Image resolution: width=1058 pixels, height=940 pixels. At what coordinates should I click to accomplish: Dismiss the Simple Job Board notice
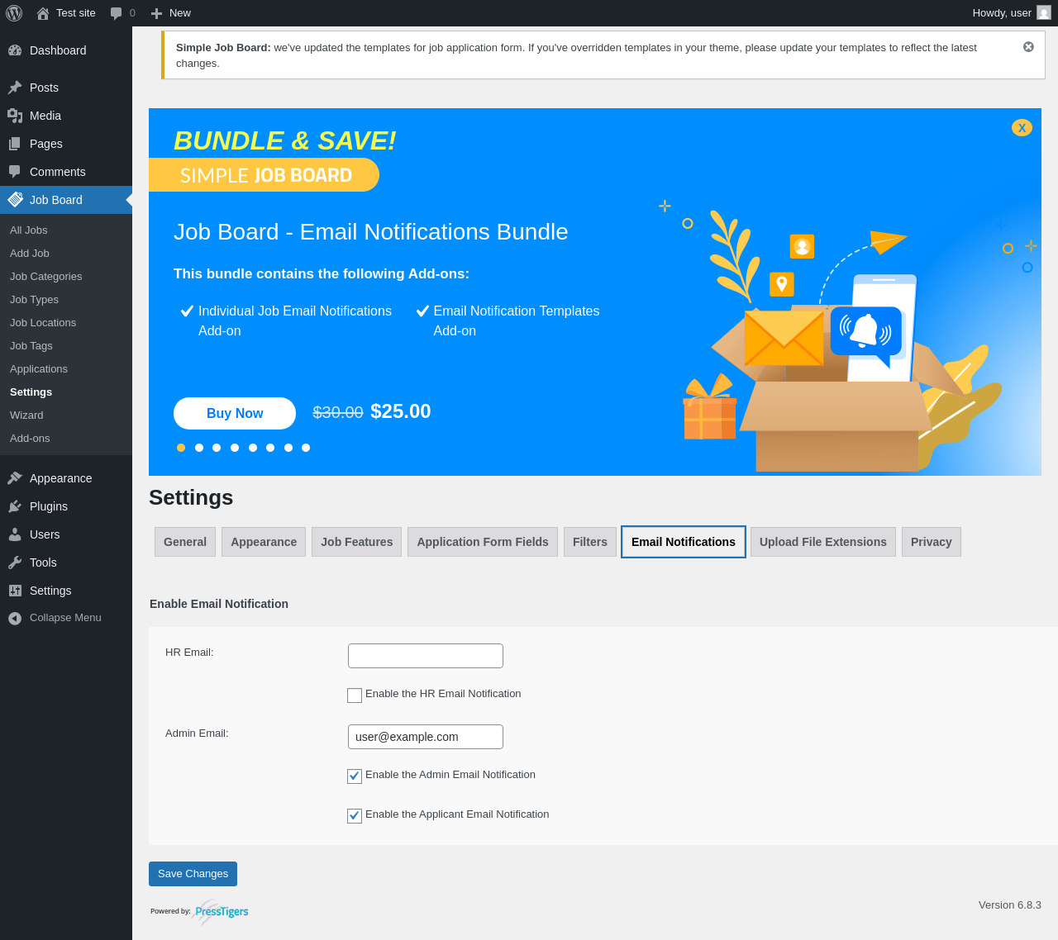tap(1028, 47)
